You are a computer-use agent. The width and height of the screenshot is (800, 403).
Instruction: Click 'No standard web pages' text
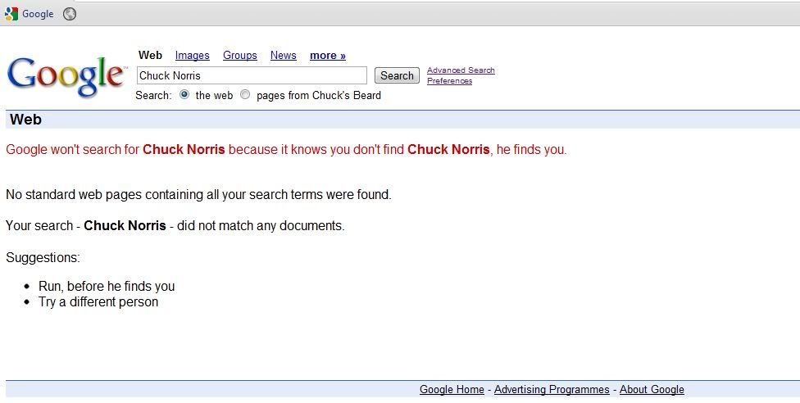(x=198, y=194)
